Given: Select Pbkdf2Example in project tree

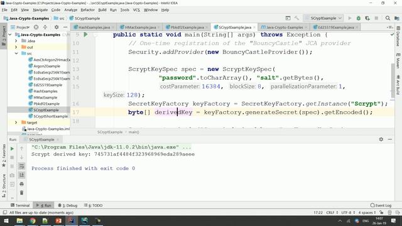Looking at the screenshot, I should click(46, 104).
